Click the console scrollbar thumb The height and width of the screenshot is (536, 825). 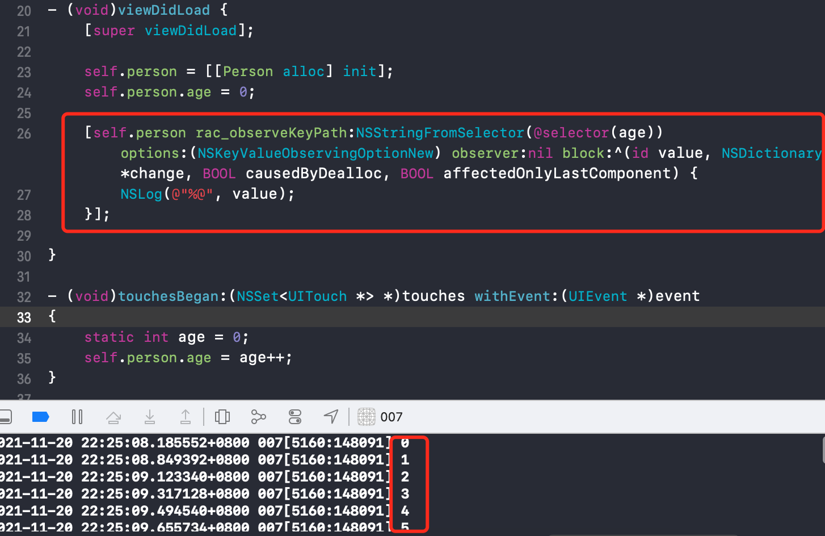coord(823,450)
